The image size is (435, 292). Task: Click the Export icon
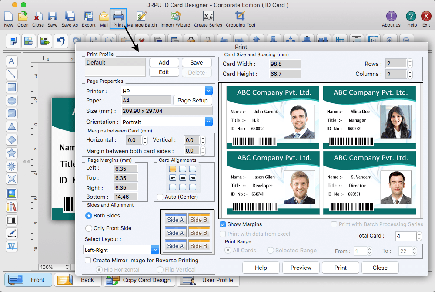(88, 19)
